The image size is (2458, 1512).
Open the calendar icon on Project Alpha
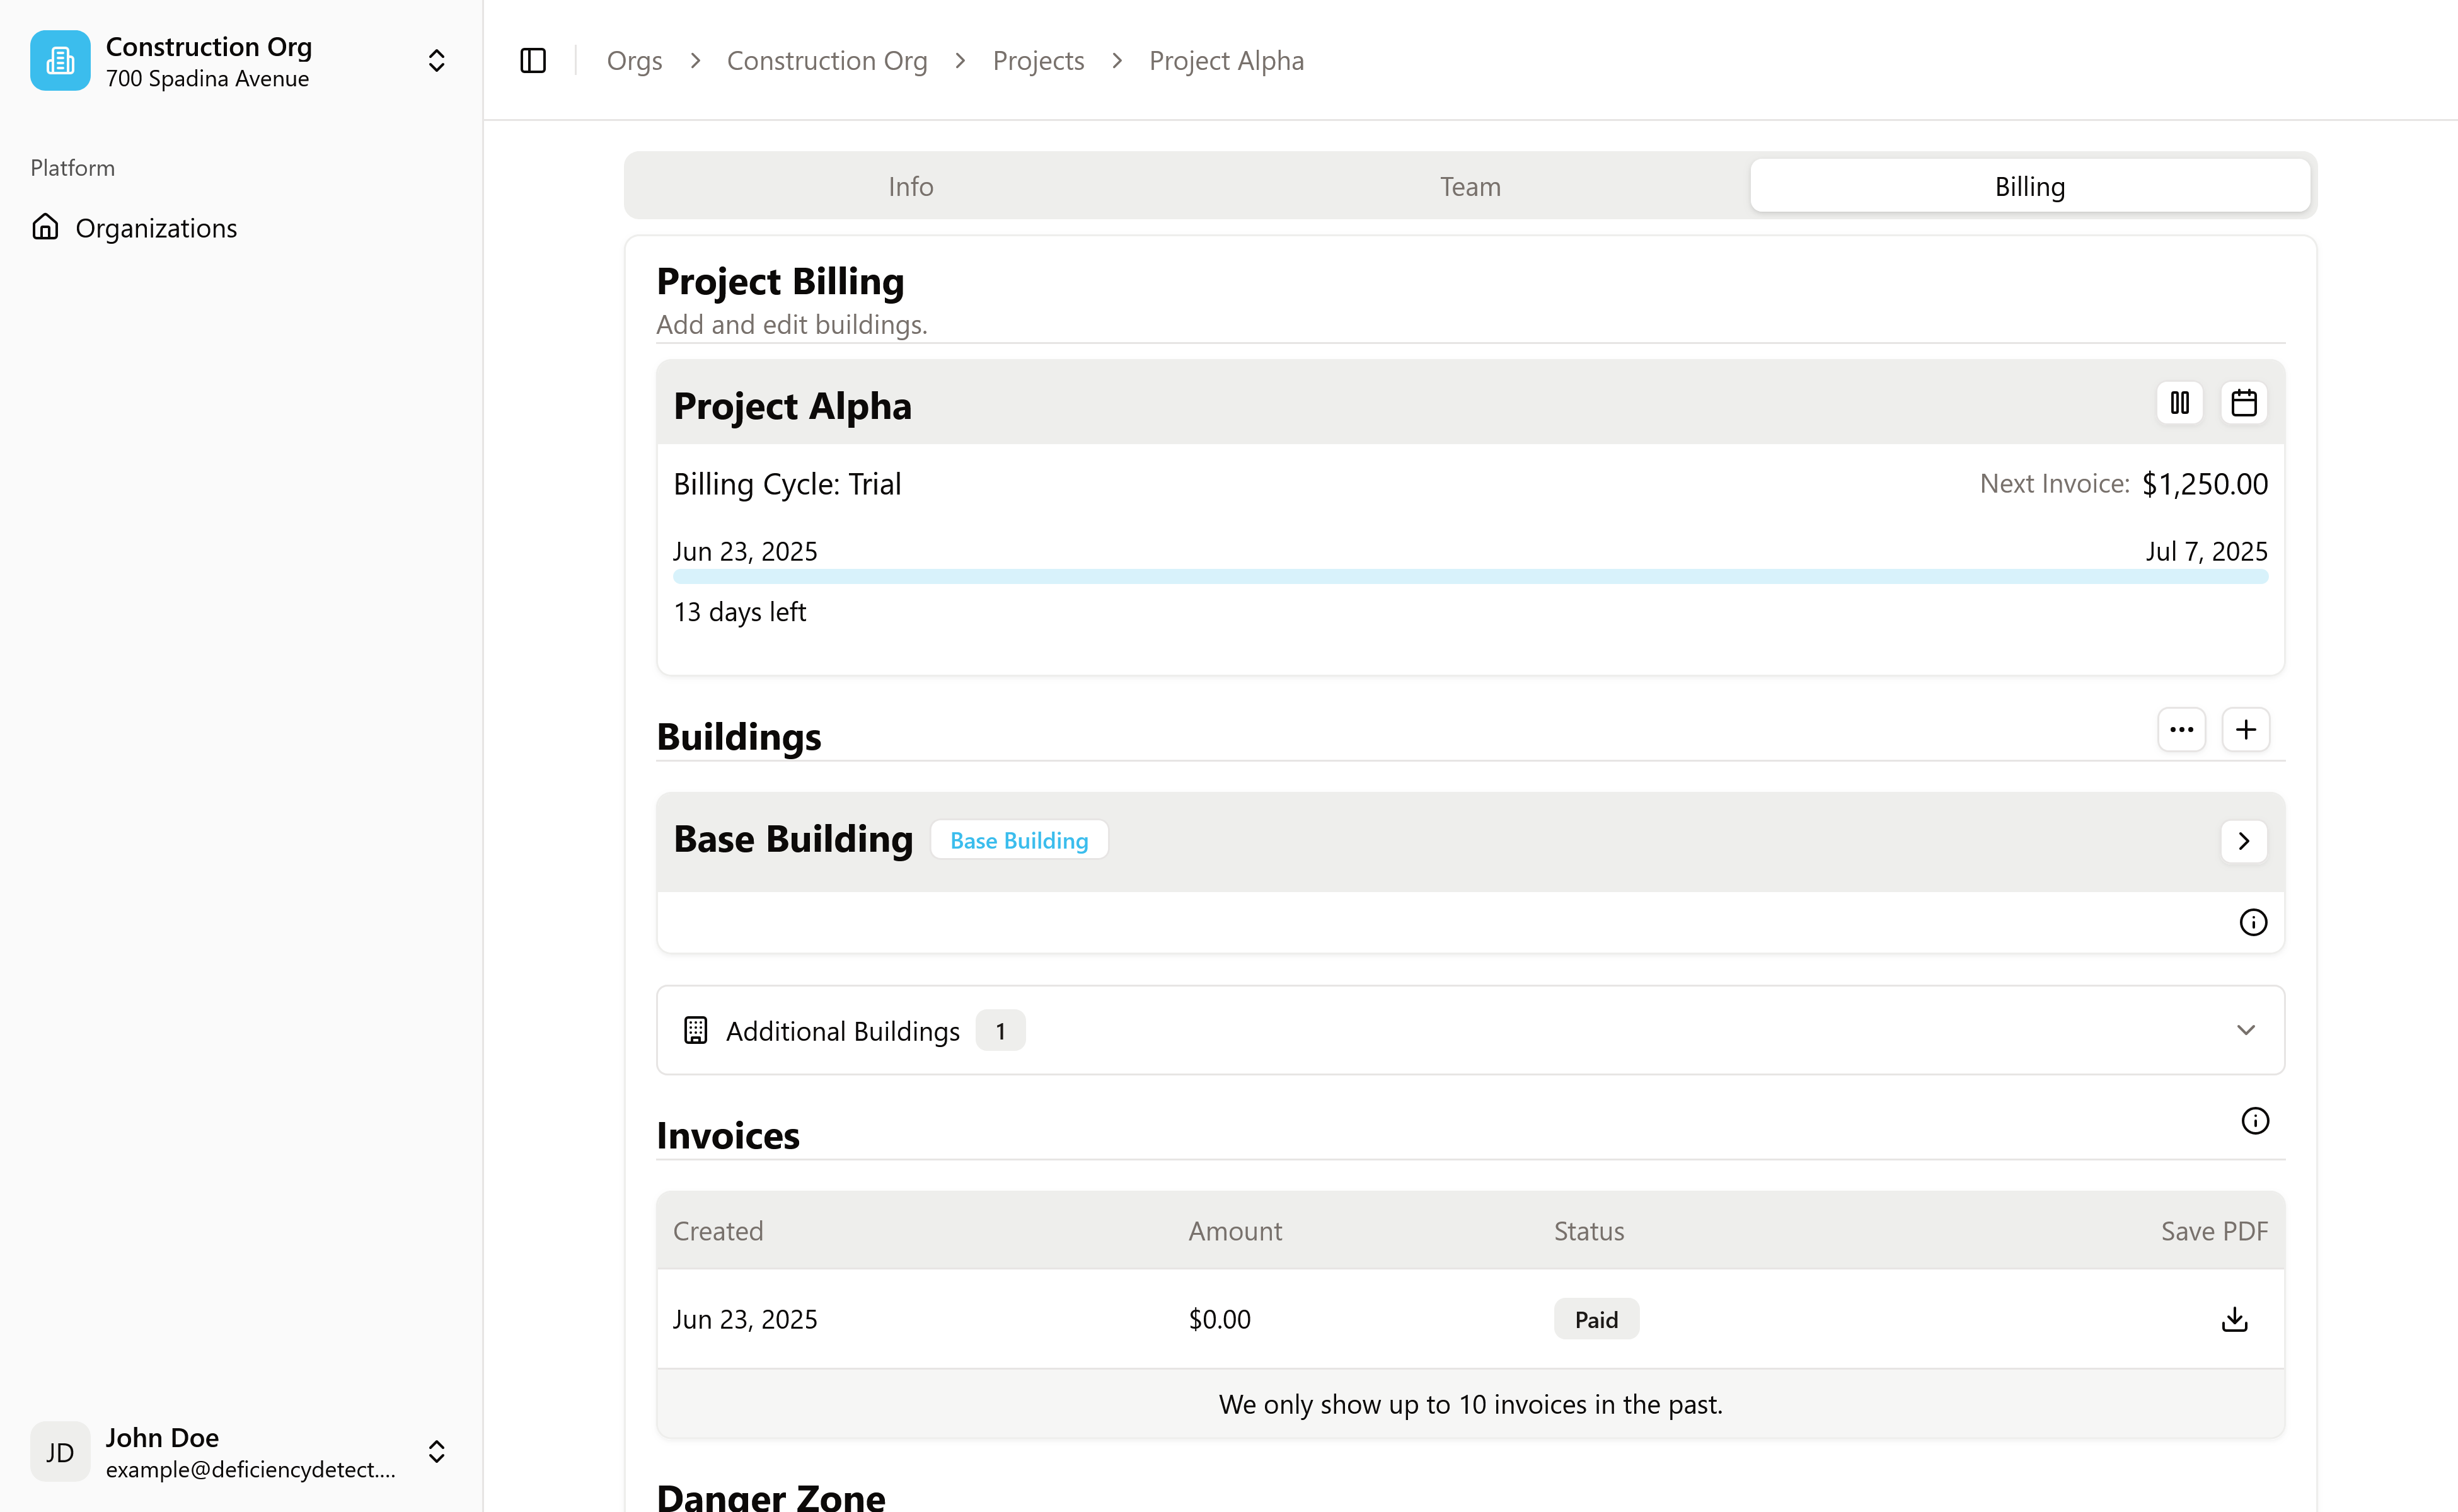(2244, 403)
